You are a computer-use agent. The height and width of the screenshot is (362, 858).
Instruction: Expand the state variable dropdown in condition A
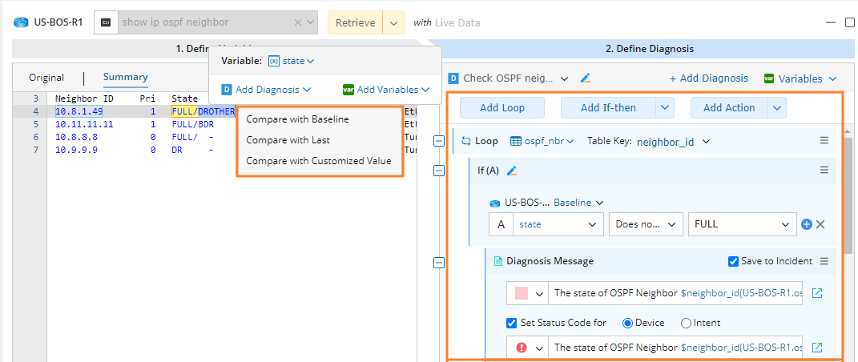pos(558,225)
